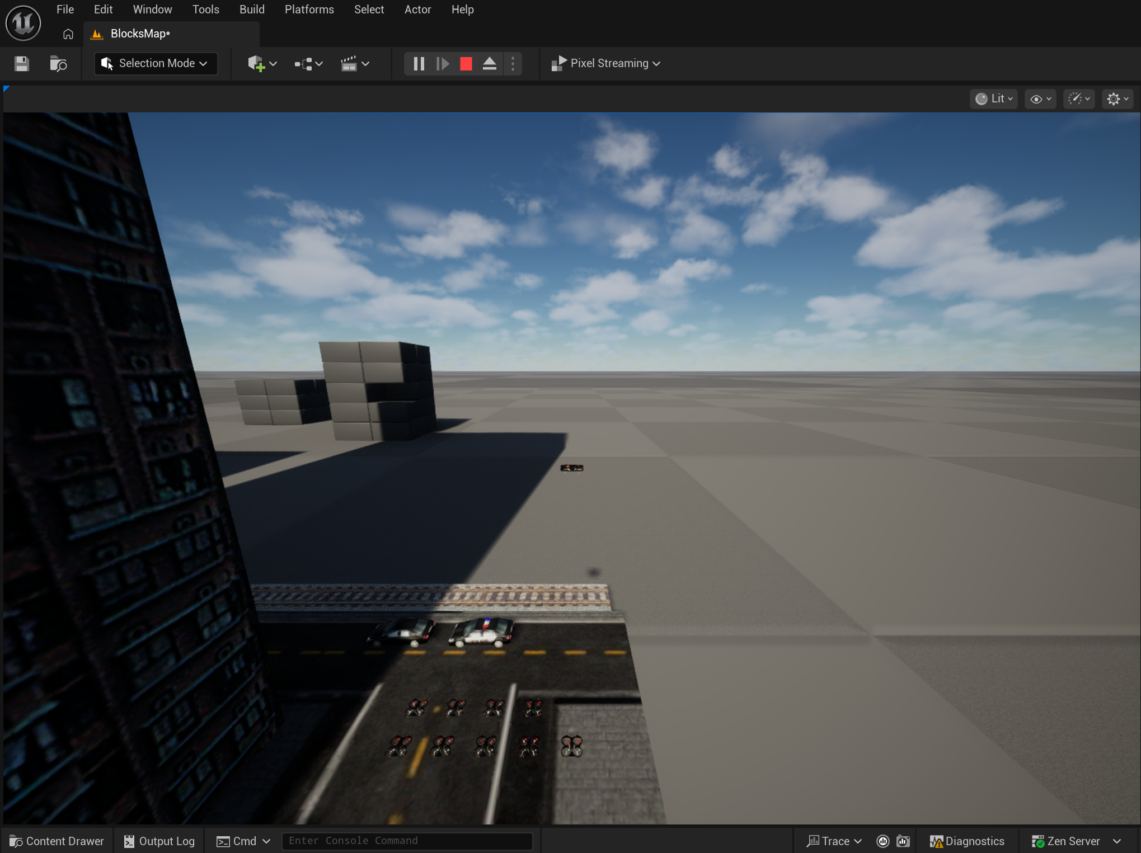This screenshot has height=853, width=1141.
Task: Open play options three-dot menu
Action: click(x=513, y=64)
